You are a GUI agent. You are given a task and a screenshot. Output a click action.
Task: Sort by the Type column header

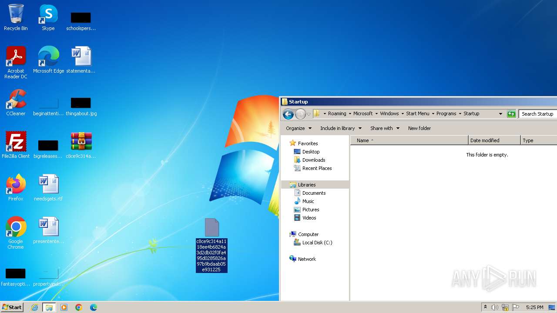pyautogui.click(x=539, y=140)
